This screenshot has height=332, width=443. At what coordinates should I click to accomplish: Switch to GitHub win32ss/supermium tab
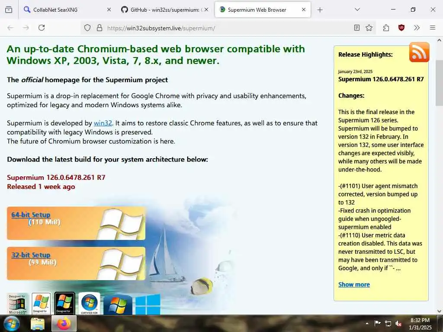pyautogui.click(x=165, y=10)
